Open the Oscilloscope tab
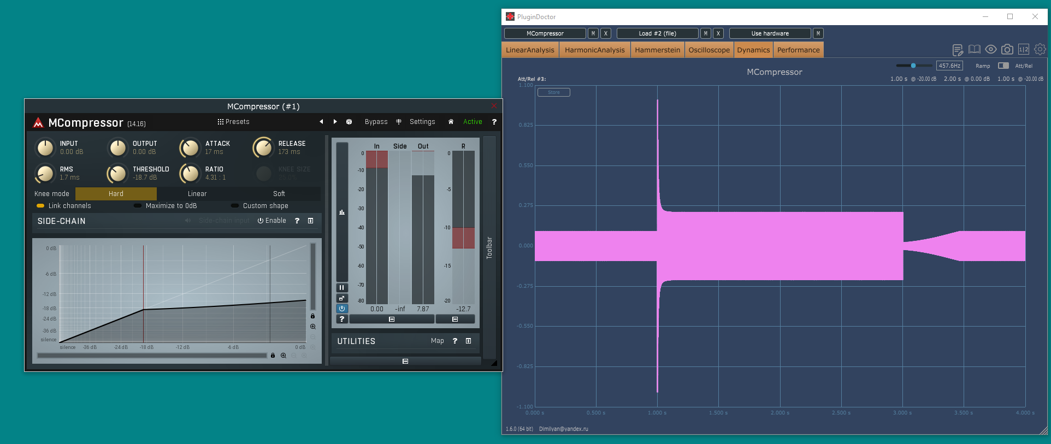This screenshot has width=1051, height=444. 709,50
